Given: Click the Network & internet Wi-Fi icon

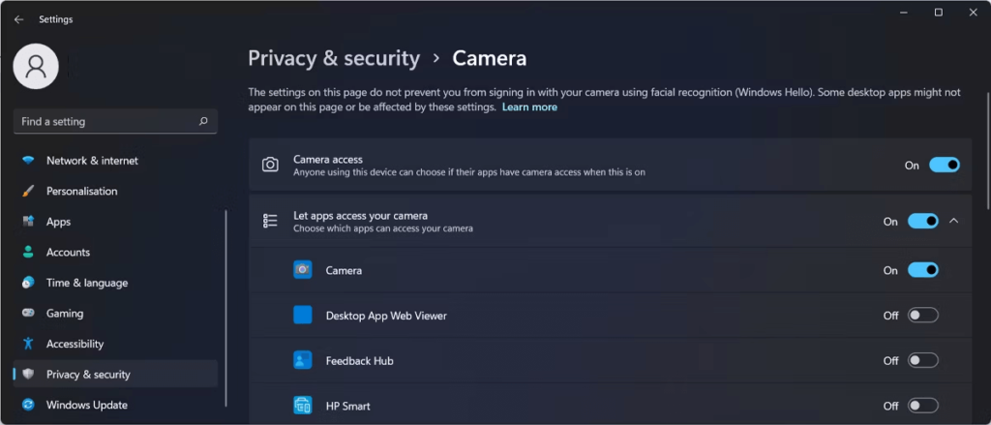Looking at the screenshot, I should click(x=28, y=161).
